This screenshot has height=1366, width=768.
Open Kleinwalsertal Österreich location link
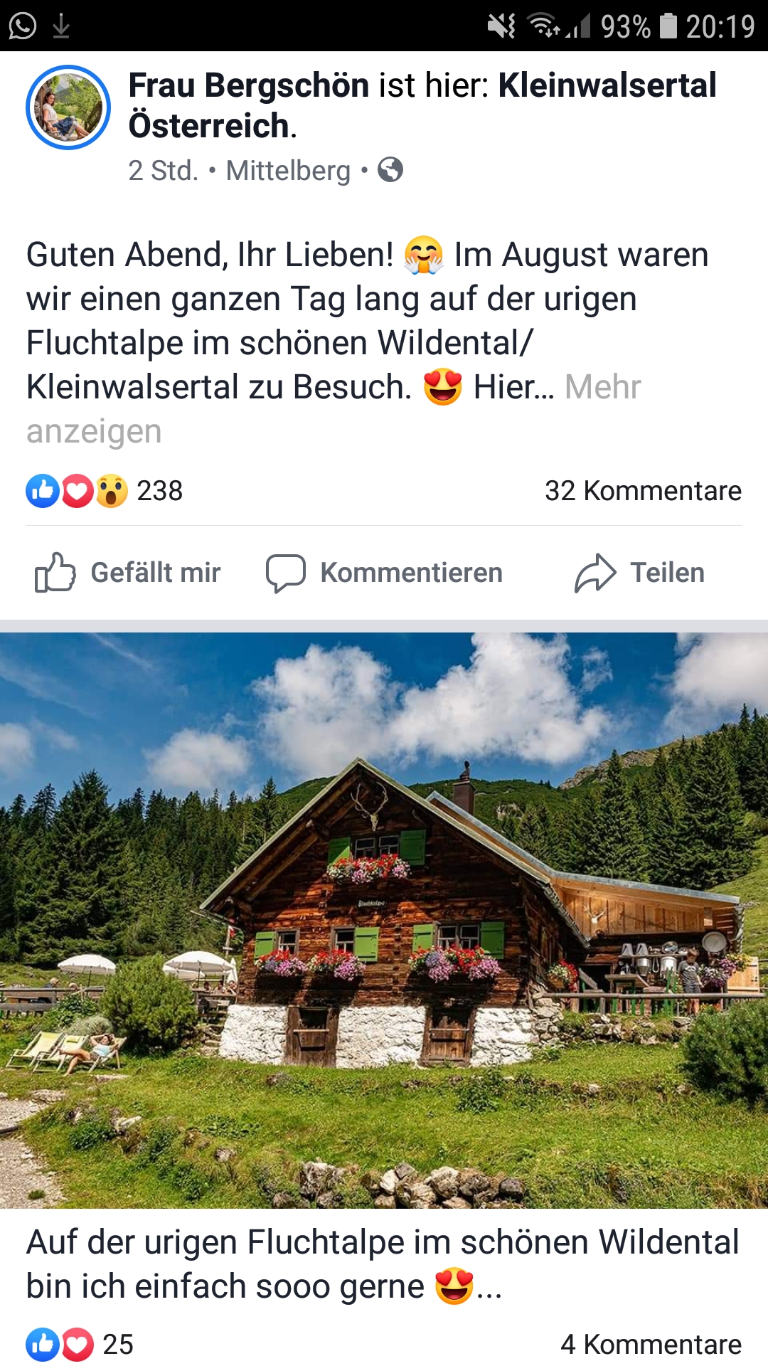(x=422, y=105)
